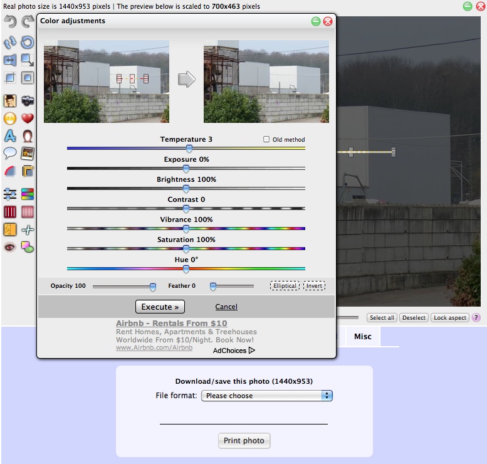The width and height of the screenshot is (487, 464).
Task: Minimize the Color adjustments dialog
Action: 316,21
